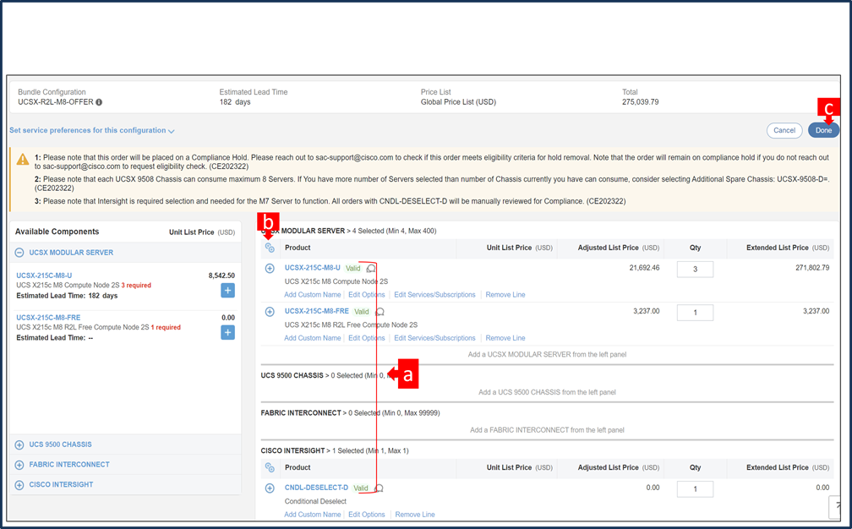852x529 pixels.
Task: Open the comment icon next to CNDL-DESELECT-D Valid
Action: click(379, 488)
